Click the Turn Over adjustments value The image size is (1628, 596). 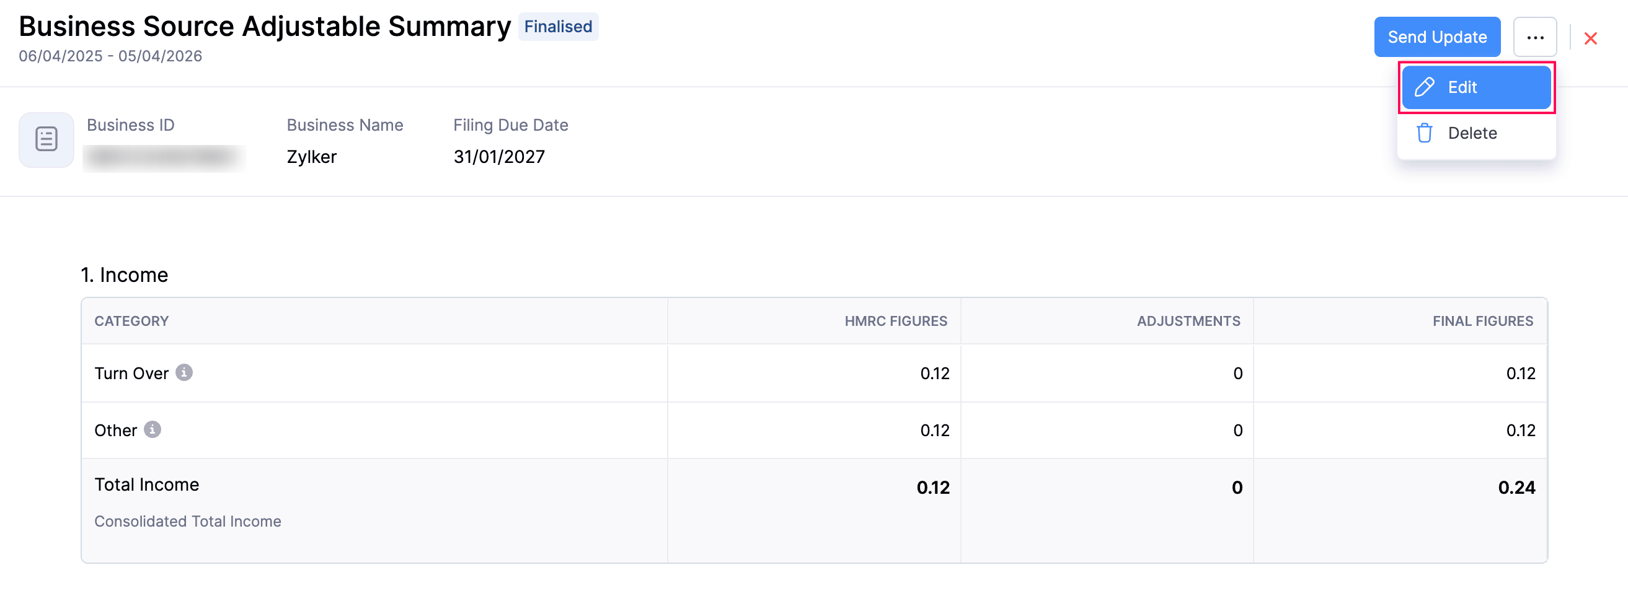tap(1237, 373)
